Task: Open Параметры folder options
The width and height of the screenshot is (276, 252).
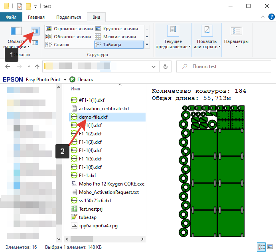Action: point(236,37)
